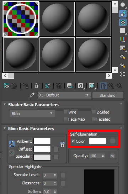
Task: Click the Specular Level value field
Action: point(48,175)
